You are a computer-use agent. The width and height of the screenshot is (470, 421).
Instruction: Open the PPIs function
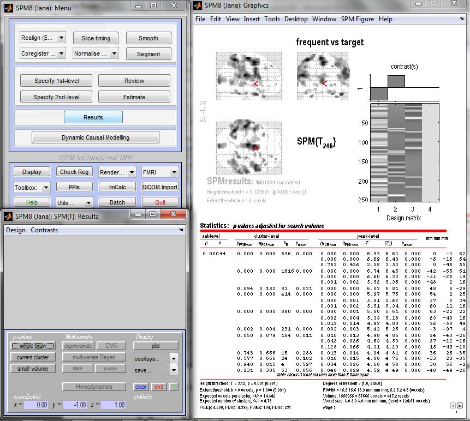(x=74, y=187)
